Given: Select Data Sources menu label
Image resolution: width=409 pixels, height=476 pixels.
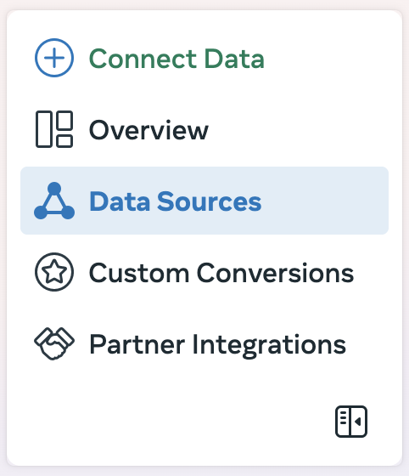Looking at the screenshot, I should 176,201.
